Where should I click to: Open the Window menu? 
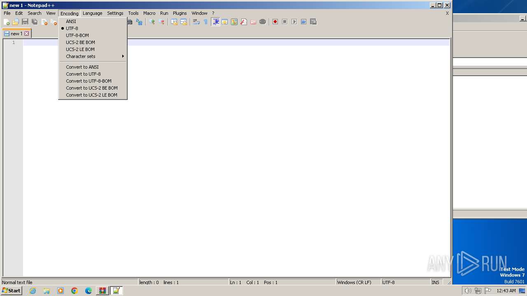click(x=199, y=13)
